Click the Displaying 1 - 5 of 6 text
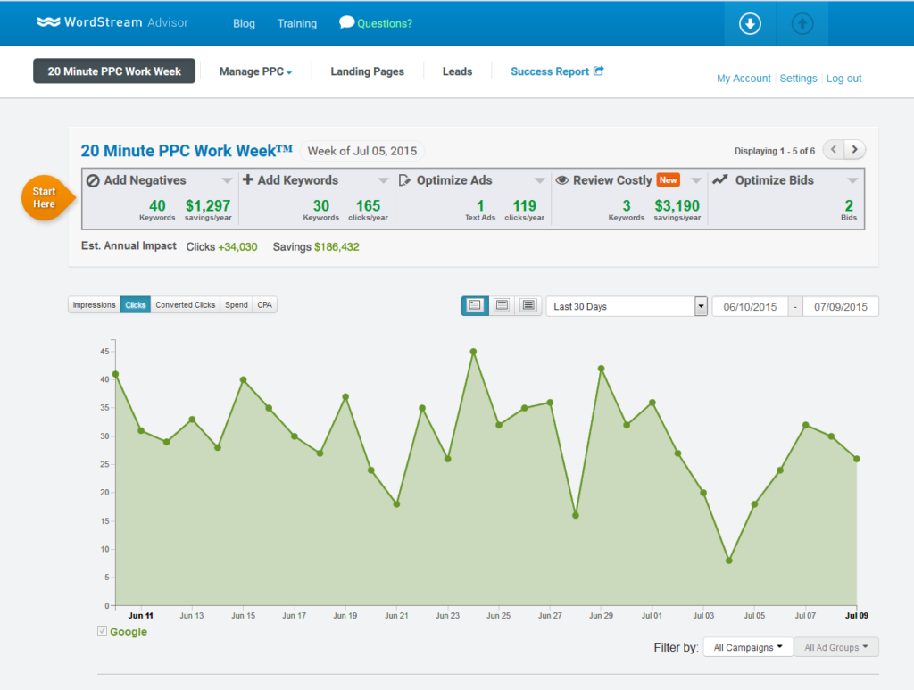The width and height of the screenshot is (914, 690). point(774,151)
